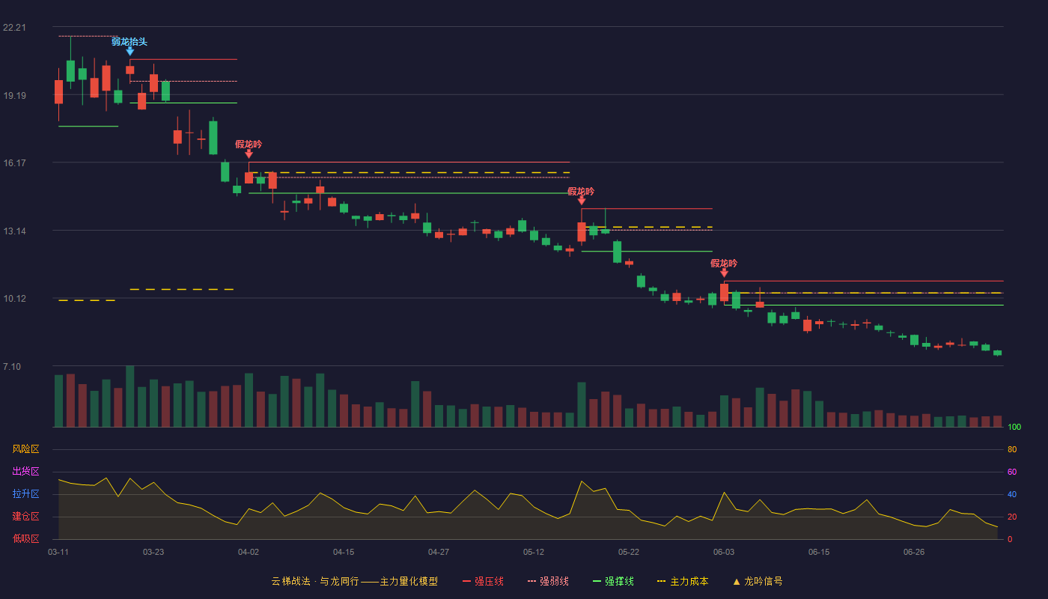
Task: Toggle the 主力成本 legend label
Action: coord(689,581)
